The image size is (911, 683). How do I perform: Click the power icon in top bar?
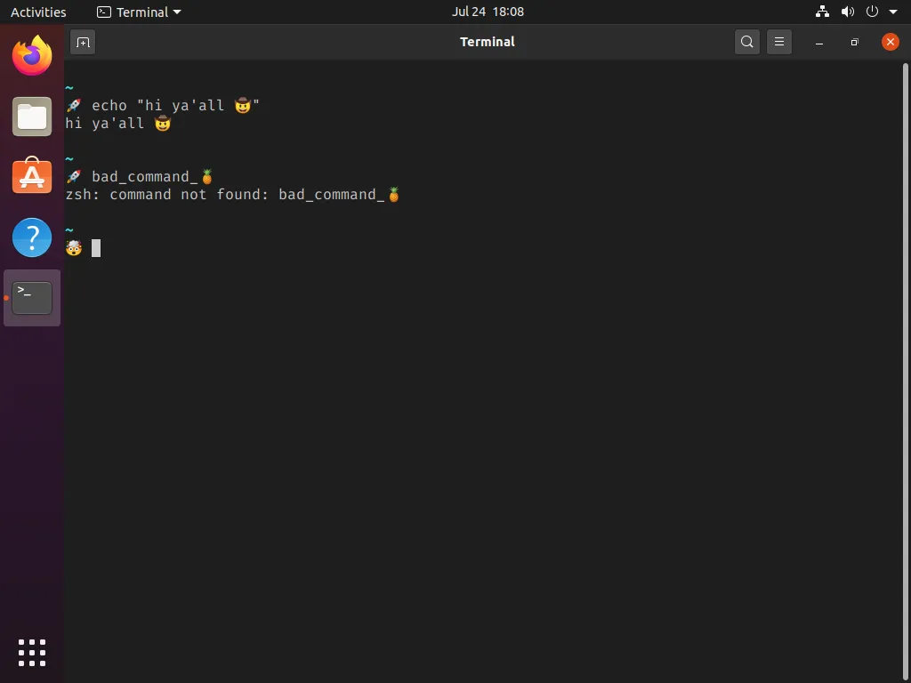pyautogui.click(x=872, y=12)
